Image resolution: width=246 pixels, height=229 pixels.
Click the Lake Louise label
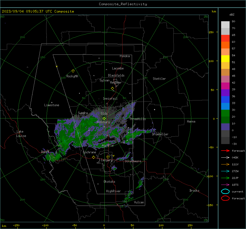[x=21, y=134]
